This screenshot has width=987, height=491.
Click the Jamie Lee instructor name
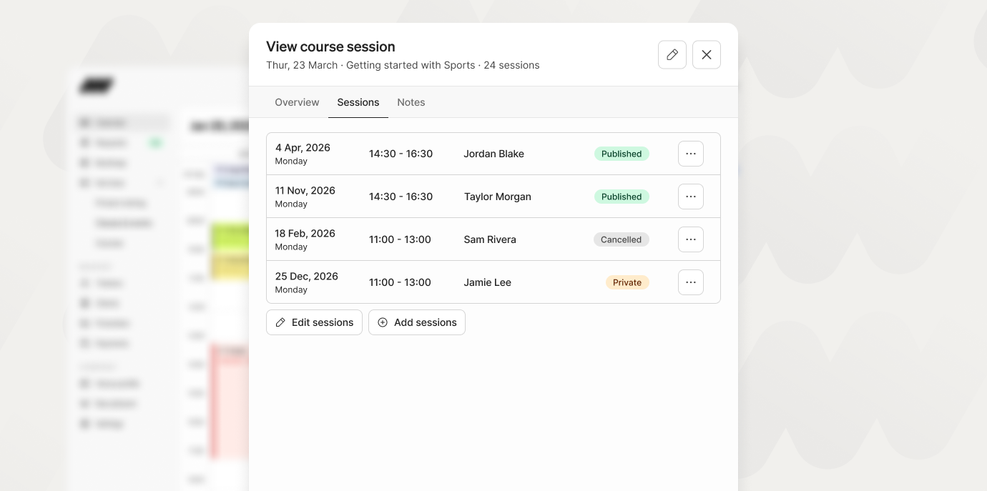488,282
